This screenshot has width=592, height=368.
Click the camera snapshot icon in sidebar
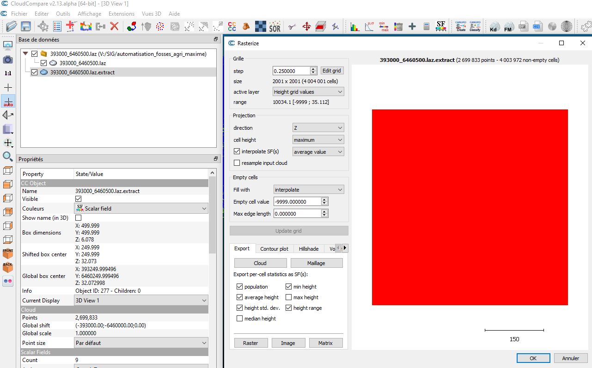(8, 60)
